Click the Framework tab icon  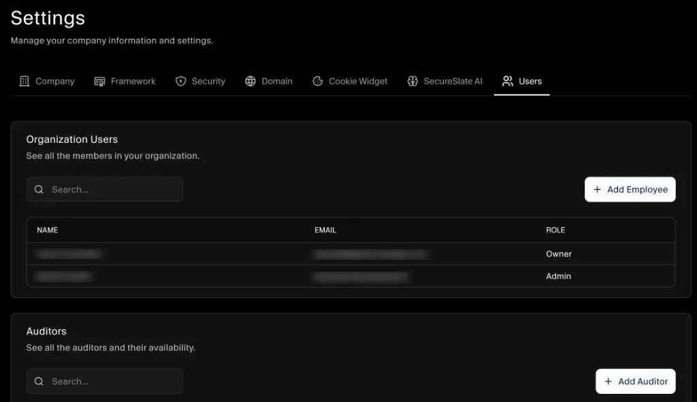click(99, 81)
